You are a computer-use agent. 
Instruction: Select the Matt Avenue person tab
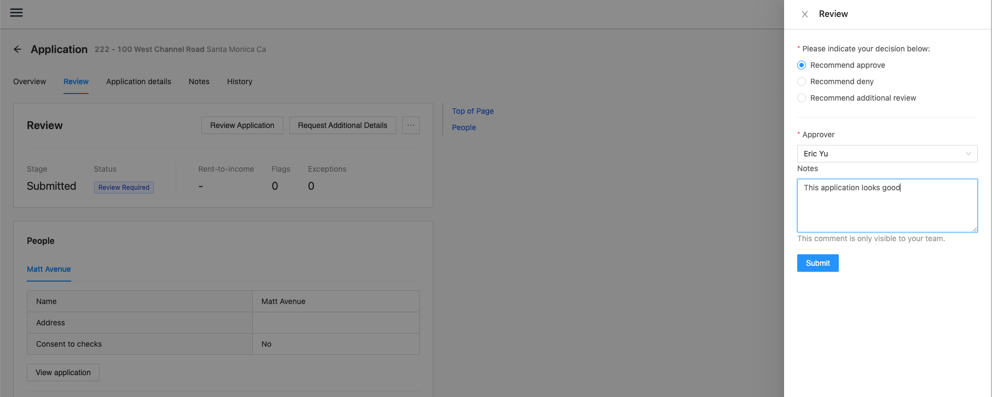click(x=49, y=269)
